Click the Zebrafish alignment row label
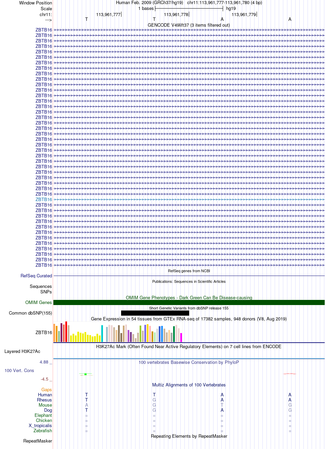This screenshot has width=325, height=449. click(43, 431)
